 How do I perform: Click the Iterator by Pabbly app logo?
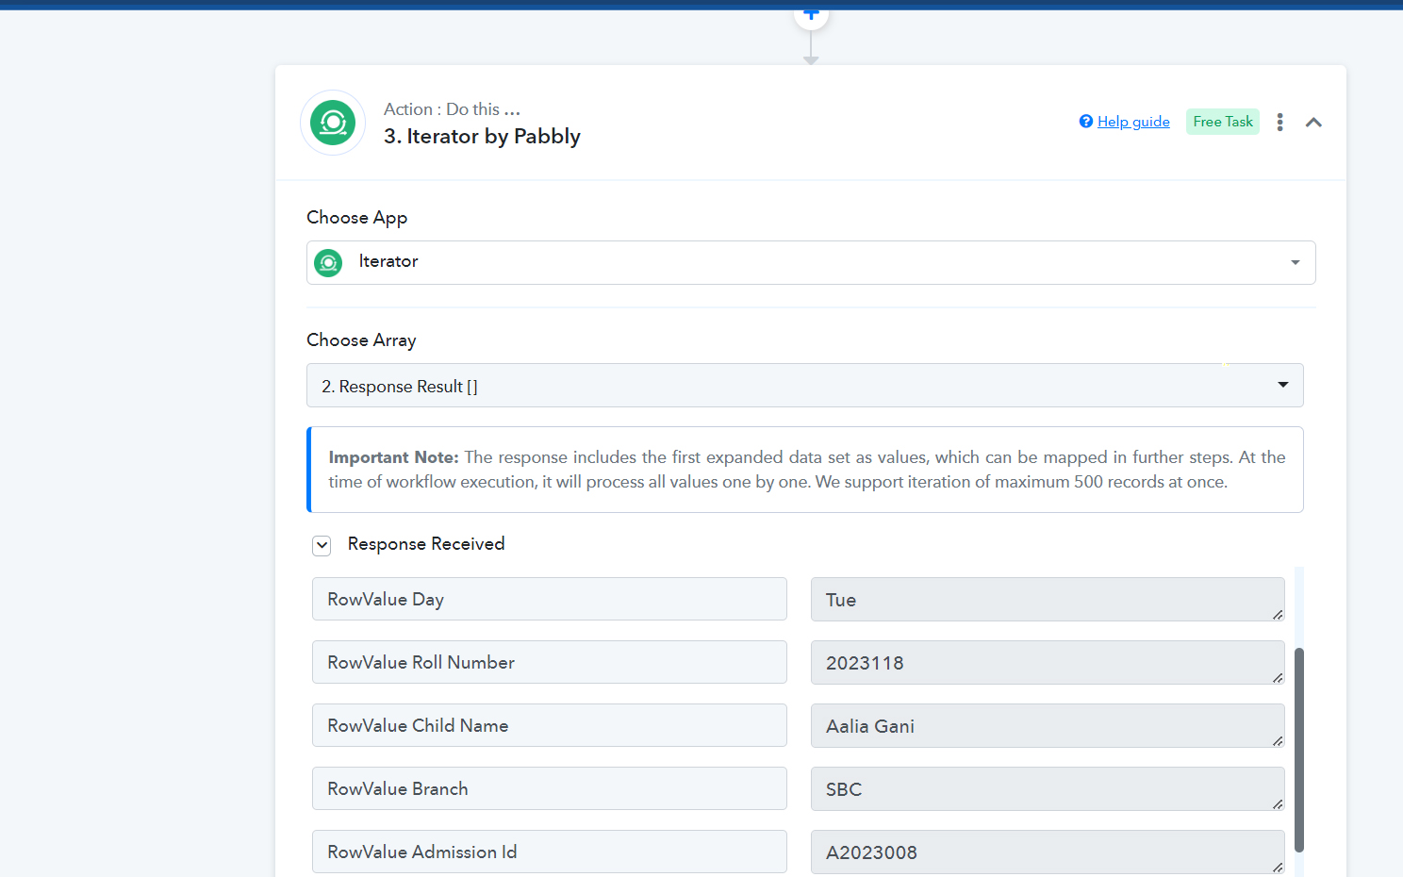[x=333, y=123]
